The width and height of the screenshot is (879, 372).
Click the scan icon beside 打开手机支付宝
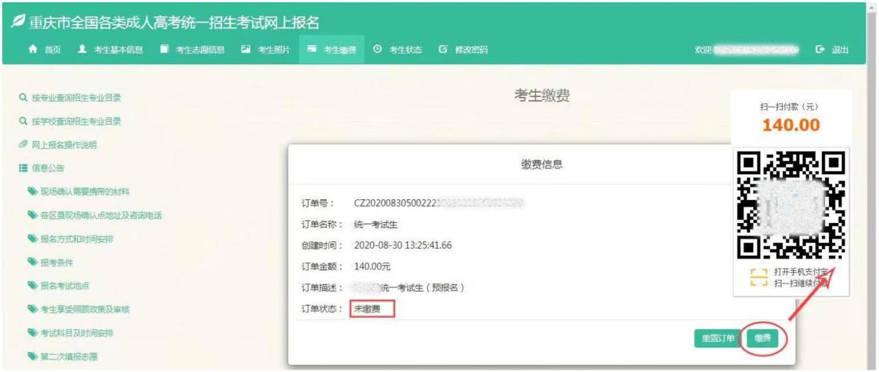(758, 277)
